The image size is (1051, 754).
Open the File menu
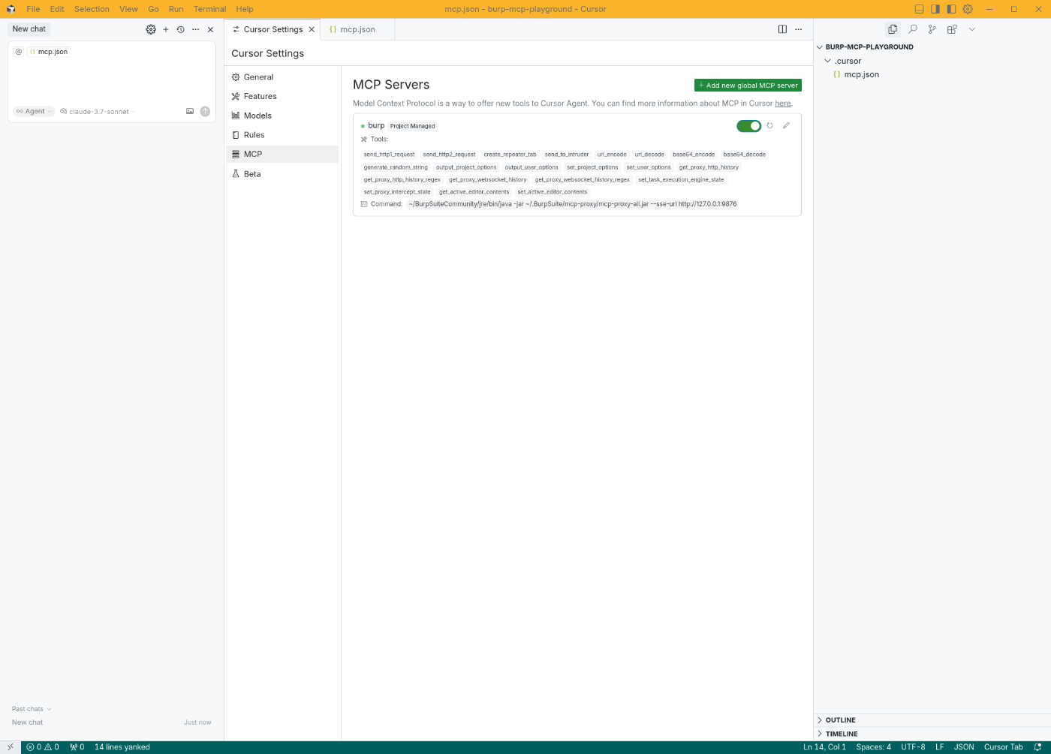click(x=33, y=9)
